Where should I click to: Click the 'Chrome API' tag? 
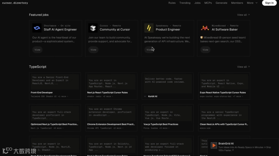click(93, 128)
